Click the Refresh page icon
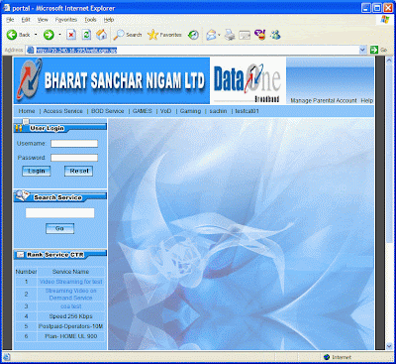Viewport: 396px width, 364px height. [86, 35]
